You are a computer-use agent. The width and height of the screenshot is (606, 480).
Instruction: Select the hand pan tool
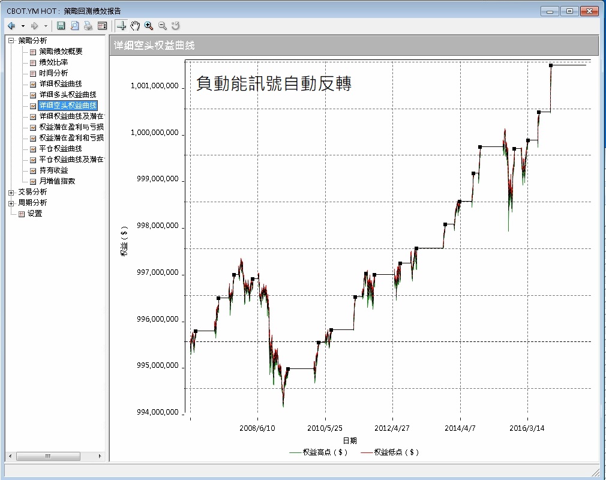coord(135,26)
